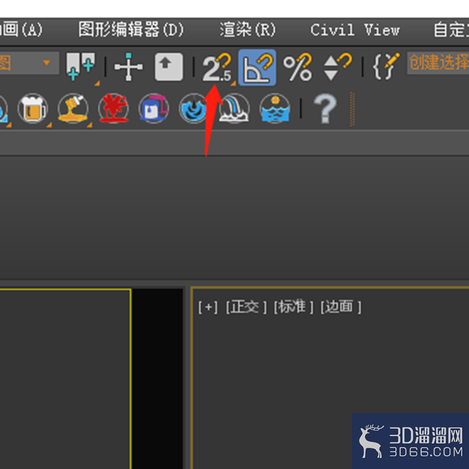Open the Civil View menu
The height and width of the screenshot is (469, 469).
[355, 30]
